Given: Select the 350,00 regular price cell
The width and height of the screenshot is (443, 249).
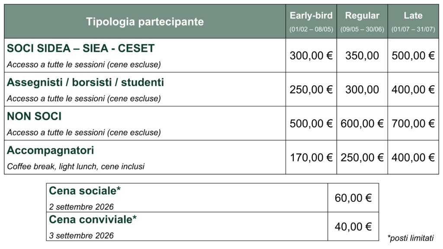Looking at the screenshot, I should point(362,56).
